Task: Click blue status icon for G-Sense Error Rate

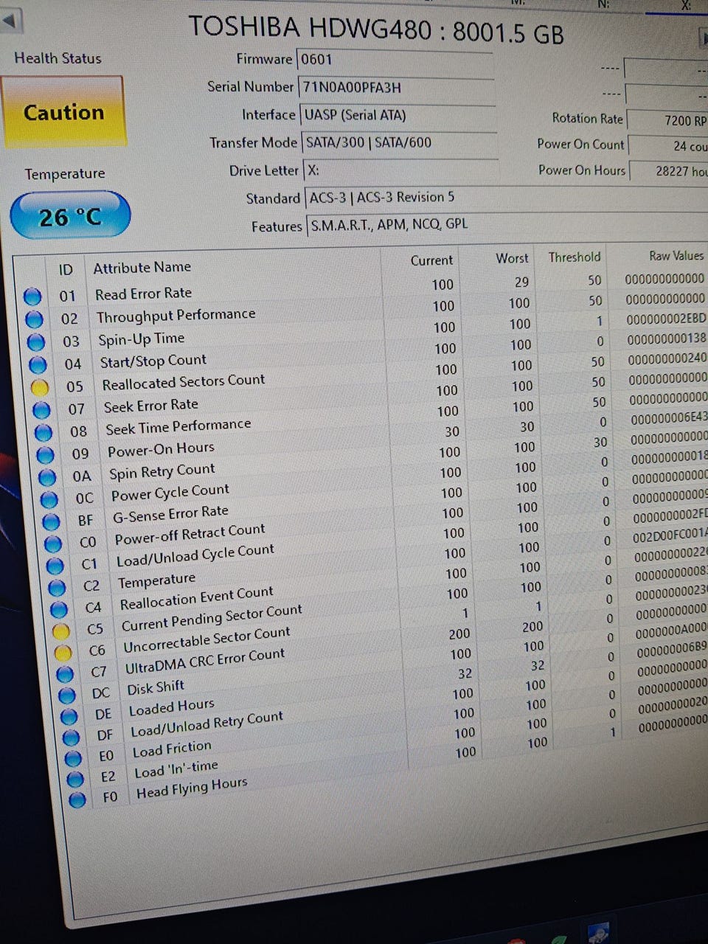Action: [x=51, y=522]
